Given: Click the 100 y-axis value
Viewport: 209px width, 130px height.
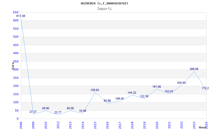Looking at the screenshot, I should point(16,102).
